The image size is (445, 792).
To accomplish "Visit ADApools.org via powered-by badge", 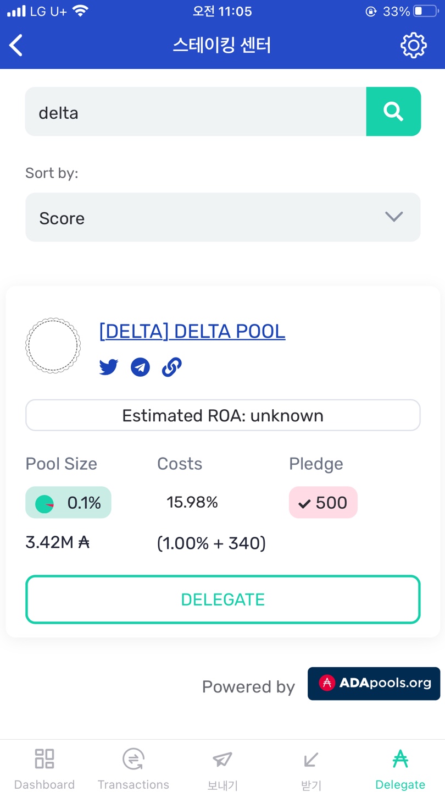I will pyautogui.click(x=374, y=684).
